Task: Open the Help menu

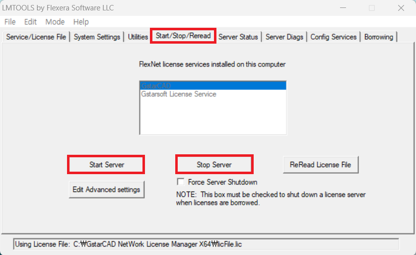Action: click(81, 22)
